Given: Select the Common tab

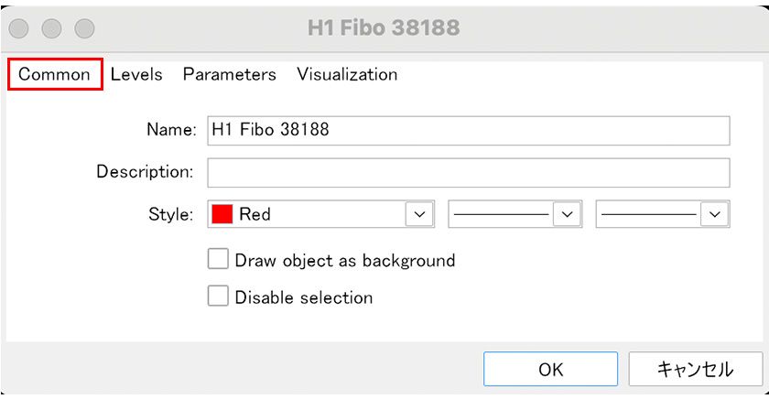Looking at the screenshot, I should point(54,75).
